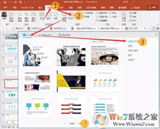Click the magnifier search icon in the dialog
This screenshot has width=160, height=129.
pyautogui.click(x=116, y=42)
